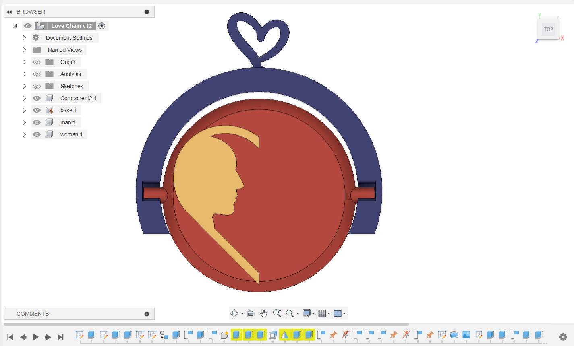The image size is (574, 346).
Task: Activate Love Chain v12 radio button
Action: coord(102,26)
